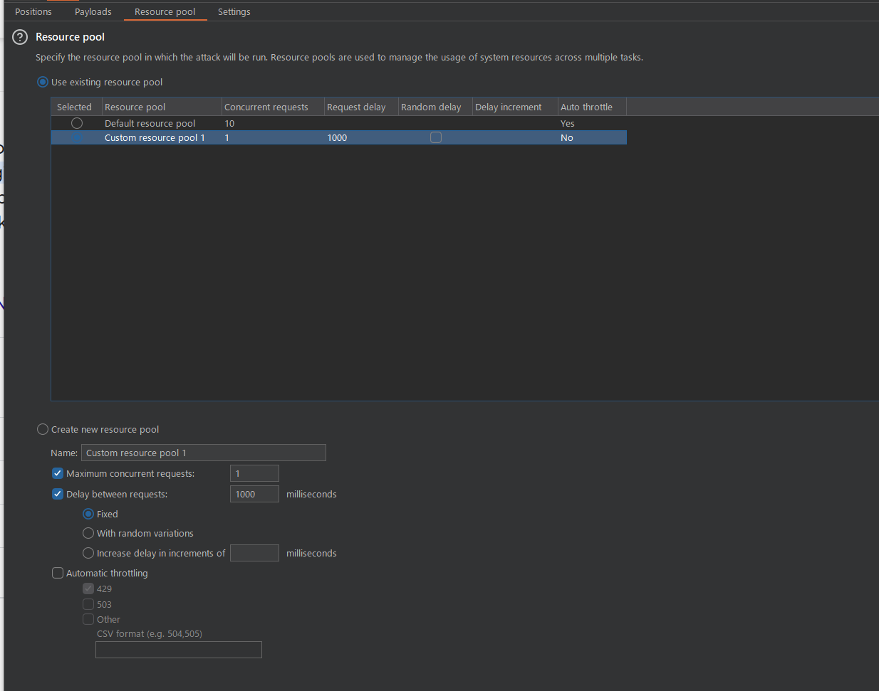Click the Maximum concurrent requests value field
879x691 pixels.
254,473
